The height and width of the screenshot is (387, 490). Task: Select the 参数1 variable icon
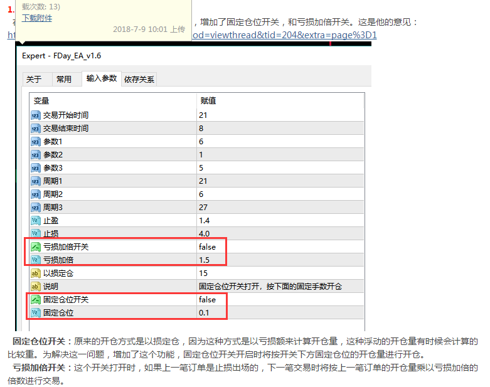36,142
